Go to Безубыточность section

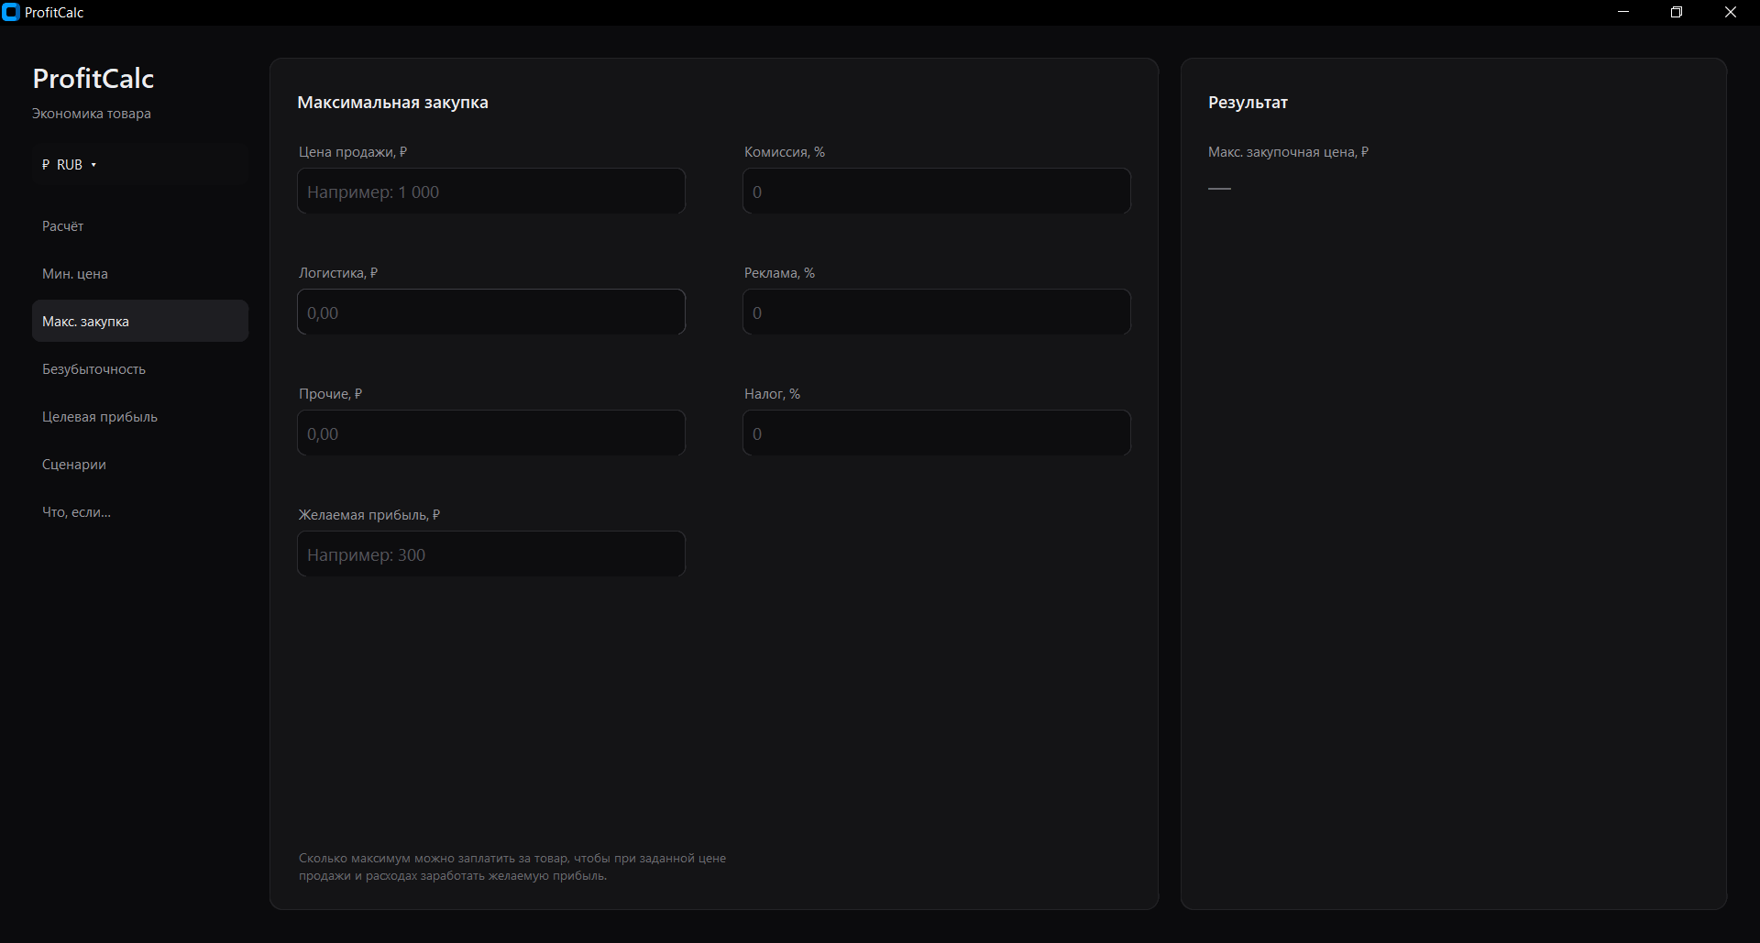[x=140, y=369]
